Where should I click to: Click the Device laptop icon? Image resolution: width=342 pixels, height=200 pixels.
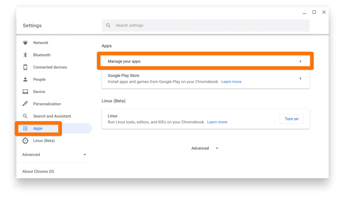(x=25, y=92)
